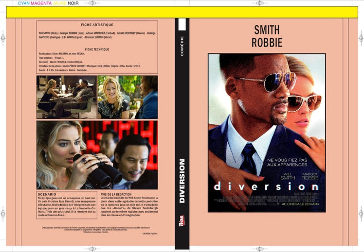The image size is (364, 252).
Task: Click the 'Réalisation : Glenn FICARRA' line
Action: [x=62, y=54]
